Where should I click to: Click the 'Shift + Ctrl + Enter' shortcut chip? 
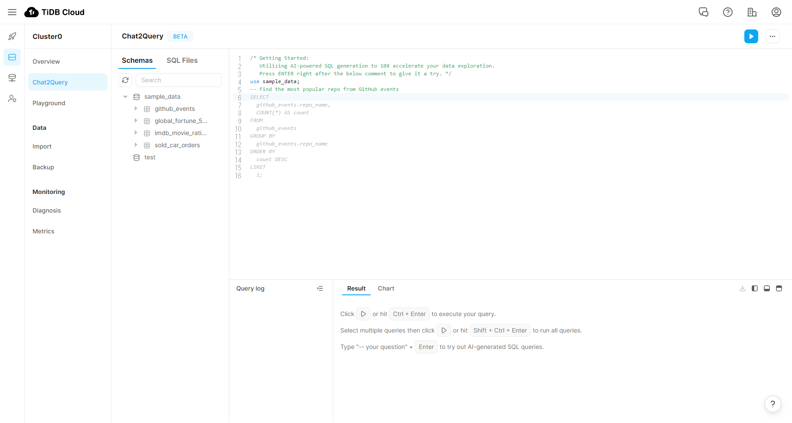[x=500, y=330]
